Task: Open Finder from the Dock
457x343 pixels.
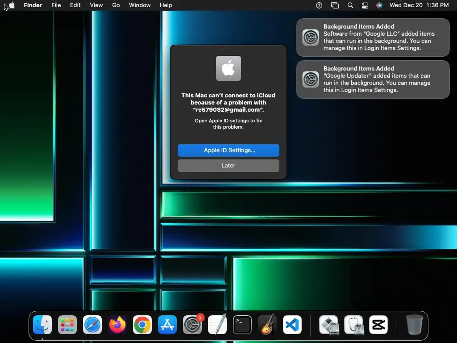Action: pyautogui.click(x=42, y=325)
